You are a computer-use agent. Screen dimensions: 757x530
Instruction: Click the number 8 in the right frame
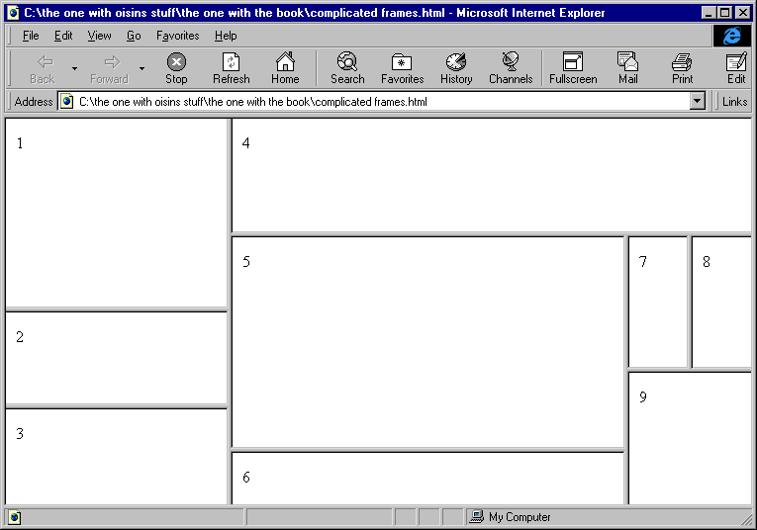(x=707, y=262)
